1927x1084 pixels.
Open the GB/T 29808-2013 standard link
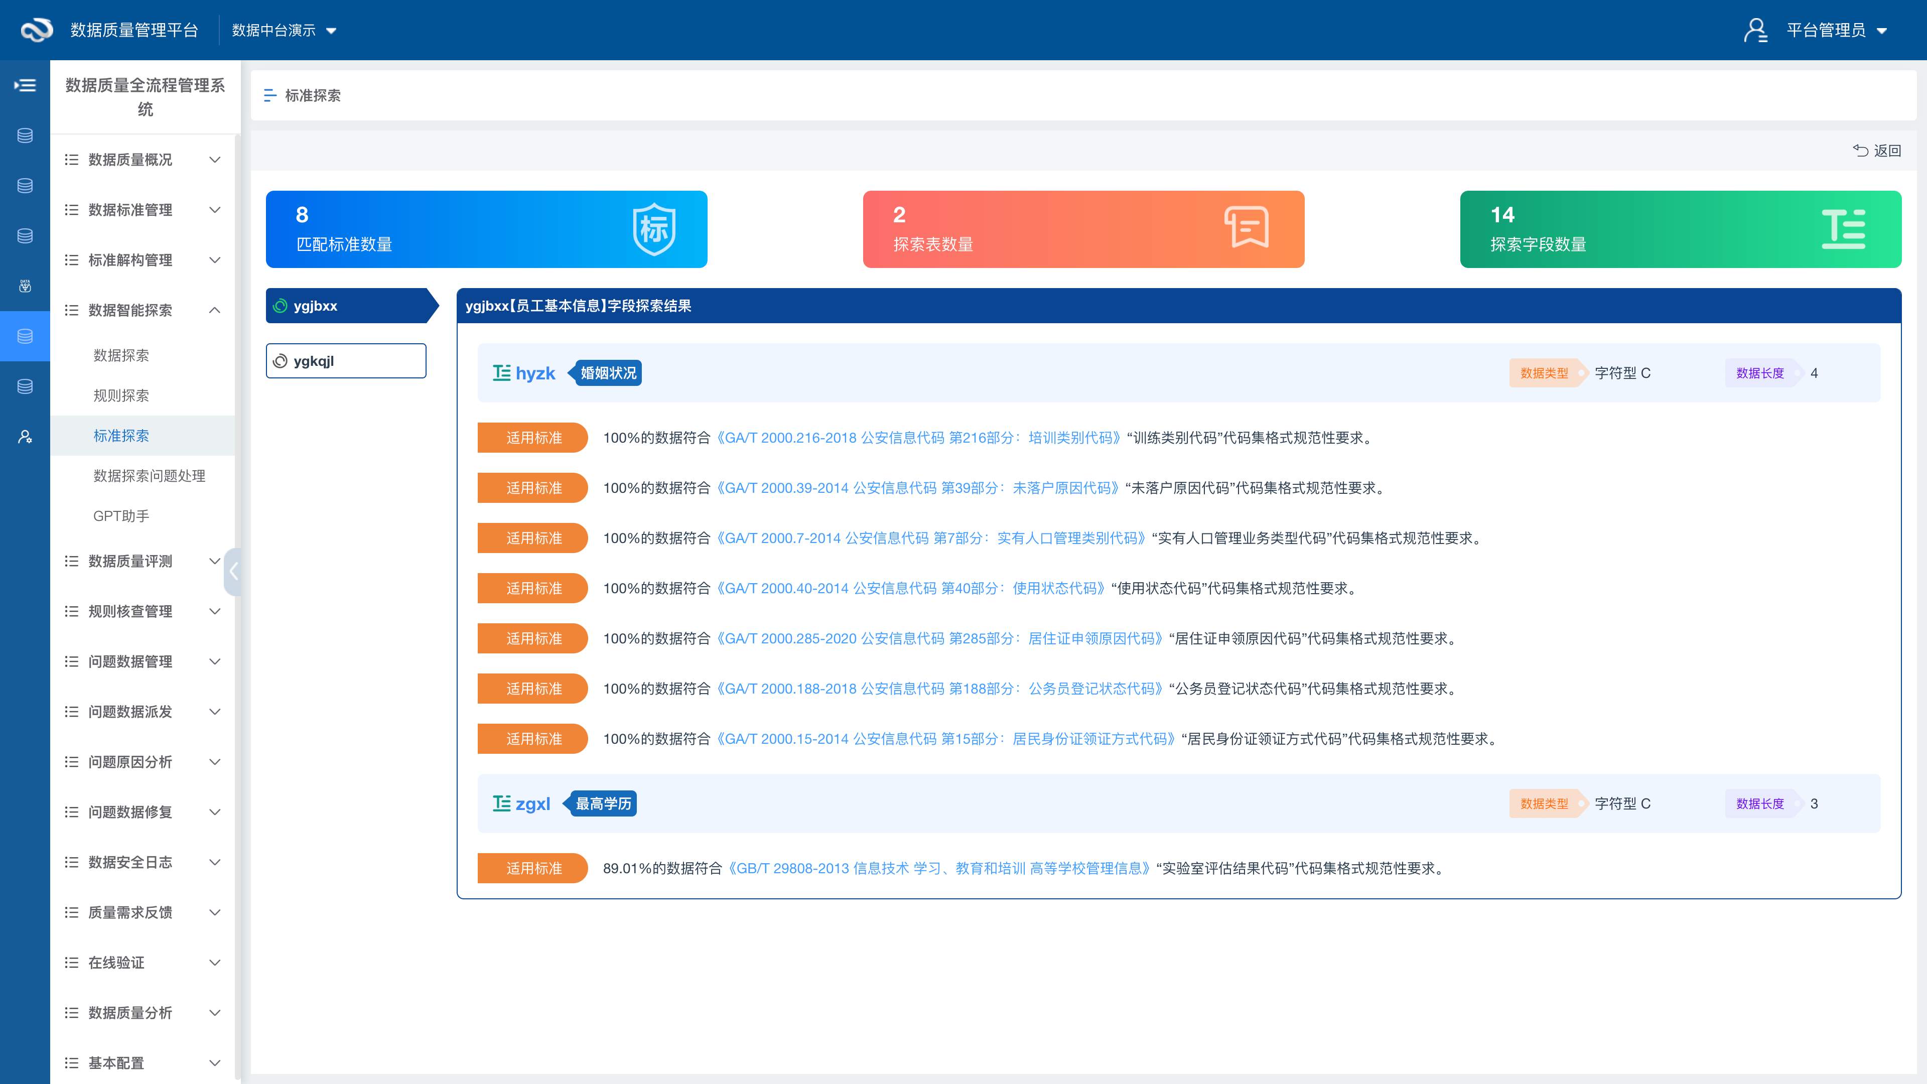click(939, 869)
